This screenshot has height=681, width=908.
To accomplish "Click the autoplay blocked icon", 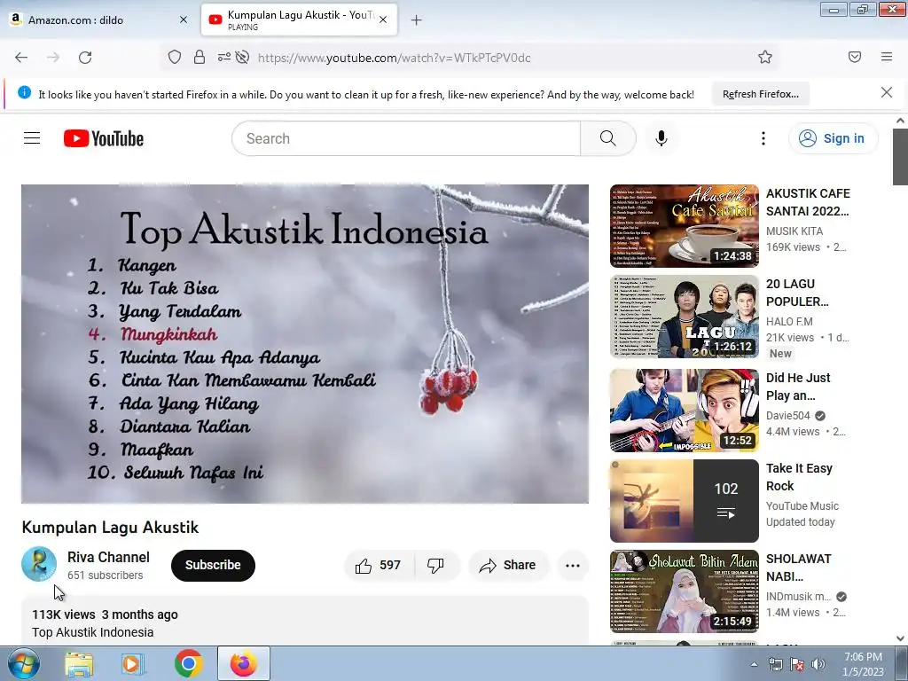I will pos(243,58).
